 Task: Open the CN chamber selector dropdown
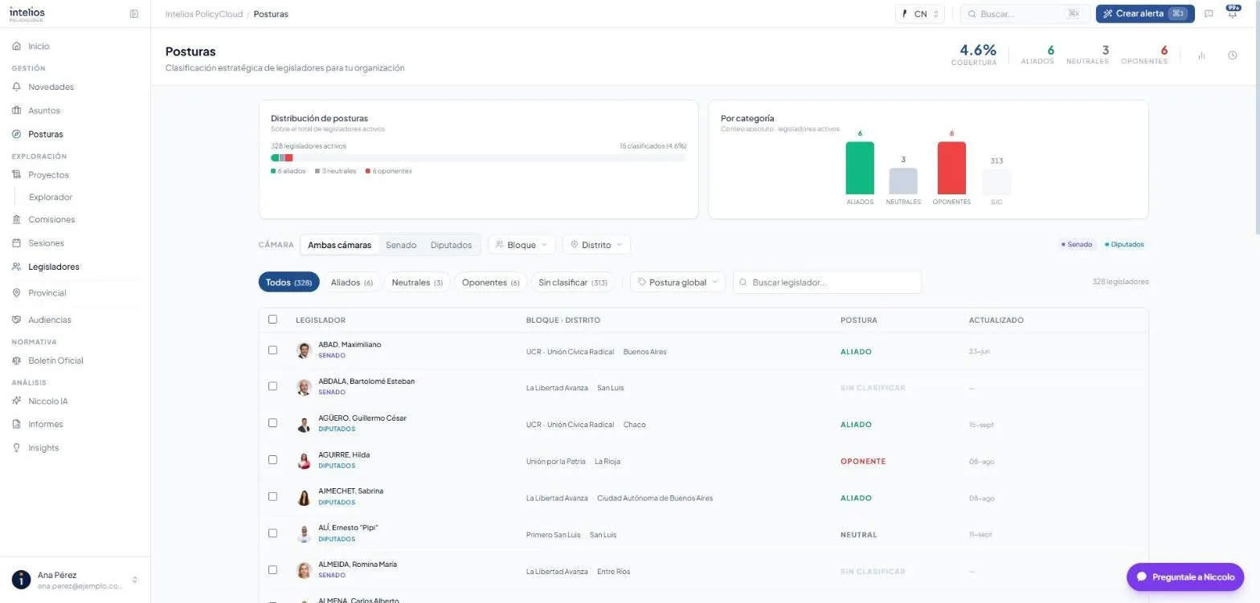pyautogui.click(x=919, y=14)
